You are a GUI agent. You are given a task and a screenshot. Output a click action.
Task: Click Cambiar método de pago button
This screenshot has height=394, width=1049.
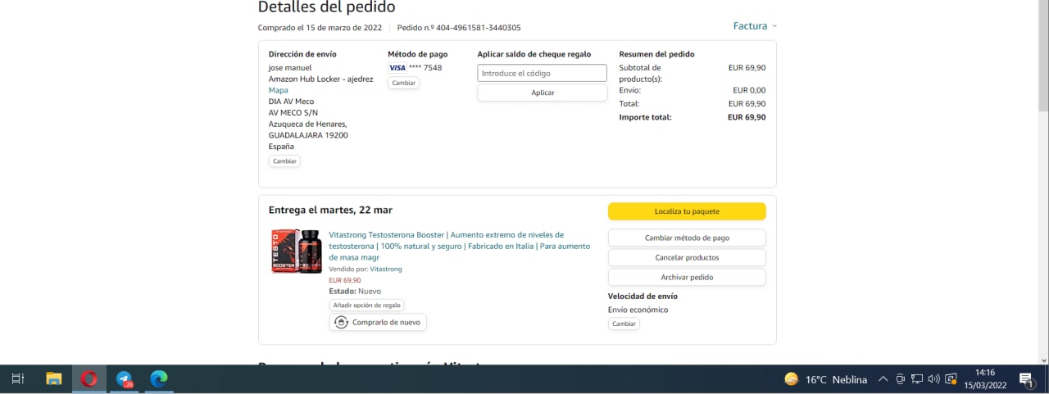coord(687,238)
